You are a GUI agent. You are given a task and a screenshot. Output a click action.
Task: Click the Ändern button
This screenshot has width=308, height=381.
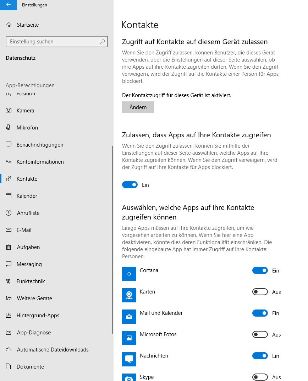(138, 107)
